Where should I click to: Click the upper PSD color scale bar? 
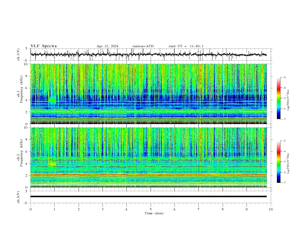[x=278, y=98]
